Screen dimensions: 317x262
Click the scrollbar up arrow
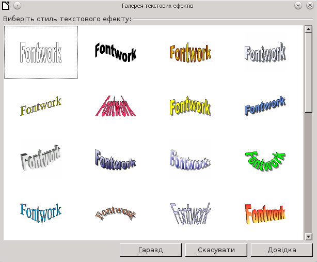pyautogui.click(x=308, y=29)
